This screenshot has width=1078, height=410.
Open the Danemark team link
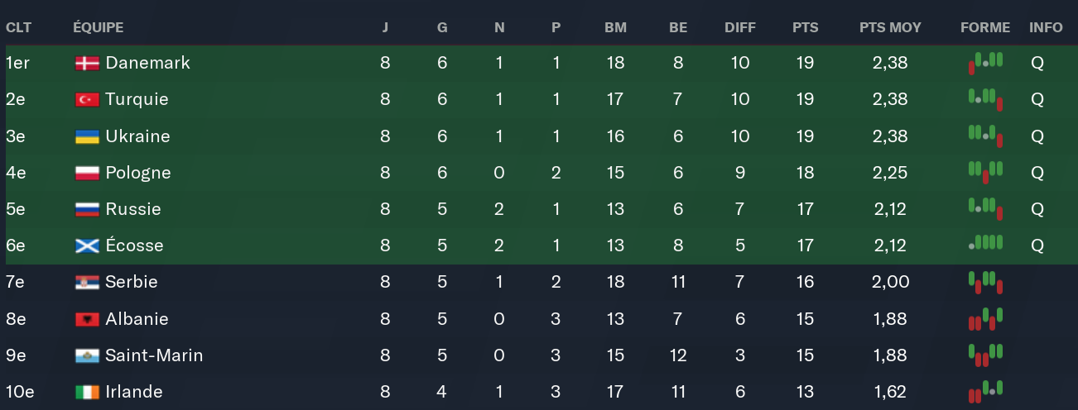pyautogui.click(x=148, y=63)
